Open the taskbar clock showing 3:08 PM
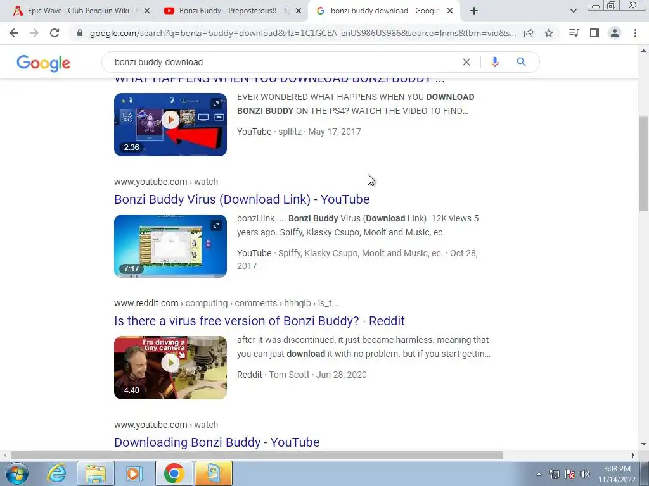The height and width of the screenshot is (486, 649). click(x=617, y=474)
